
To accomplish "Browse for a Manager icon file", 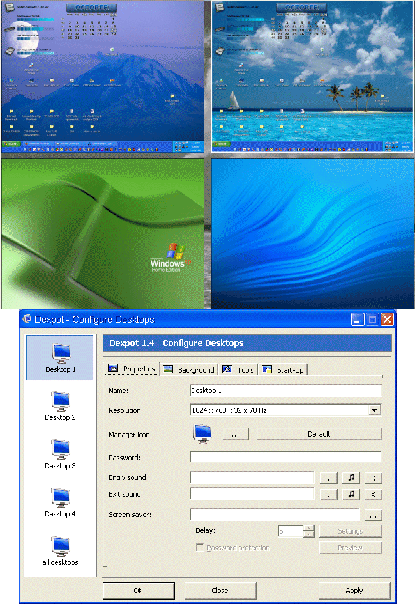I will click(236, 434).
